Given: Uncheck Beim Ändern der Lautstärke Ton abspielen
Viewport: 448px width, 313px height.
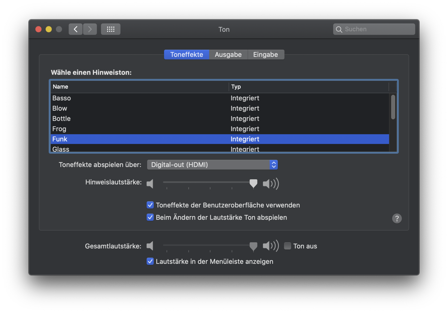Looking at the screenshot, I should [x=150, y=217].
